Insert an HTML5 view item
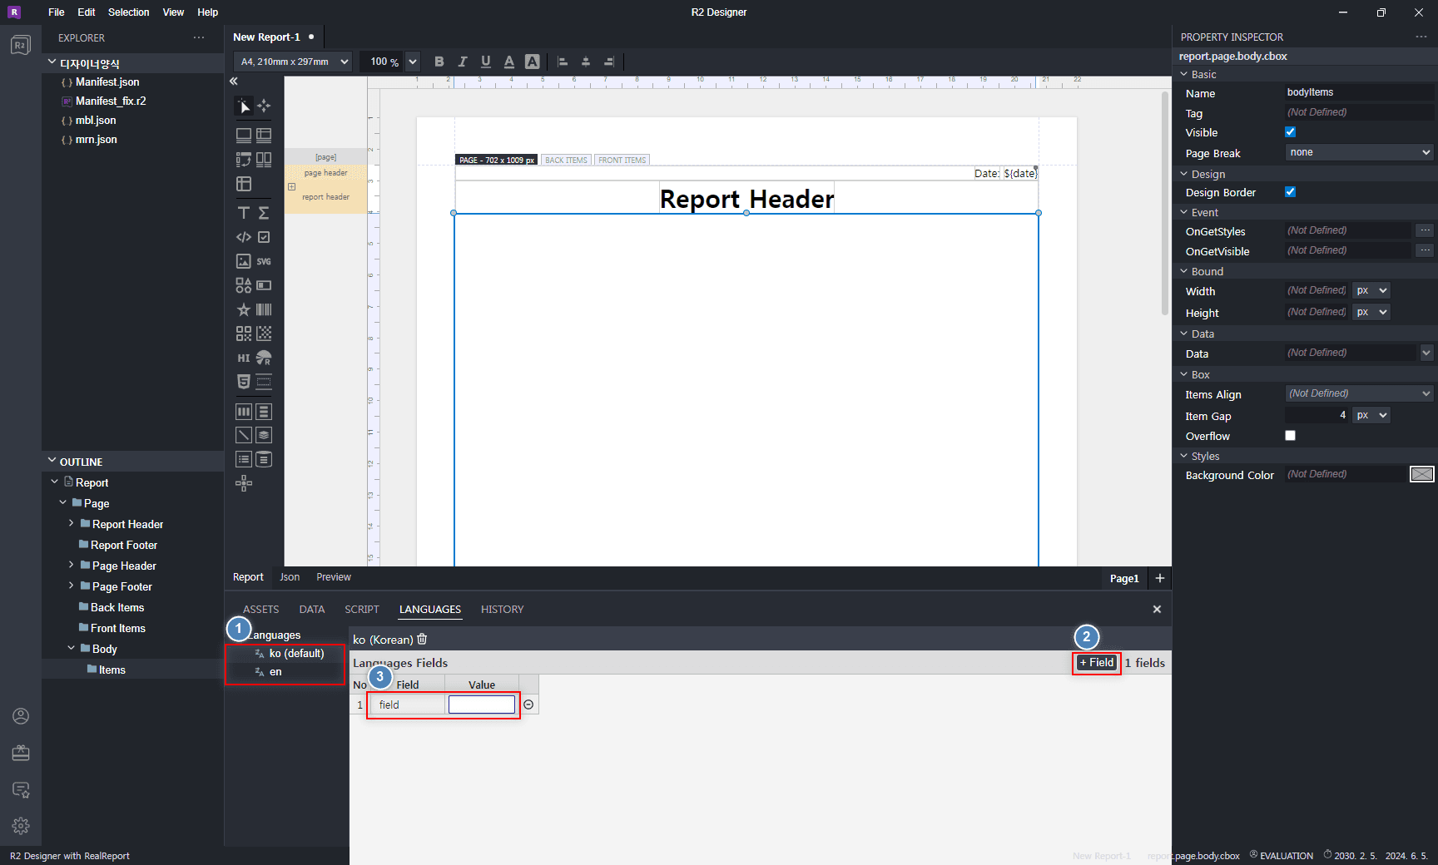1438x865 pixels. coord(243,382)
